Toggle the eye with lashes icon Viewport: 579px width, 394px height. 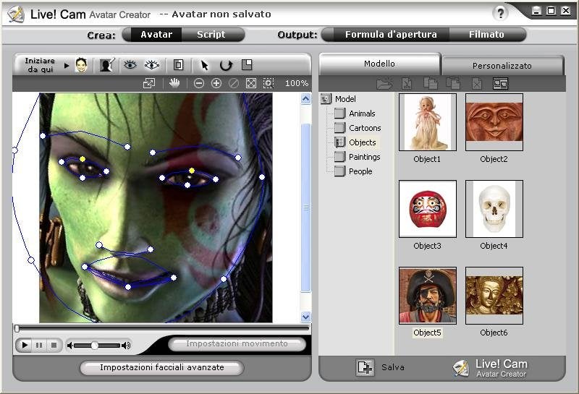tap(152, 65)
